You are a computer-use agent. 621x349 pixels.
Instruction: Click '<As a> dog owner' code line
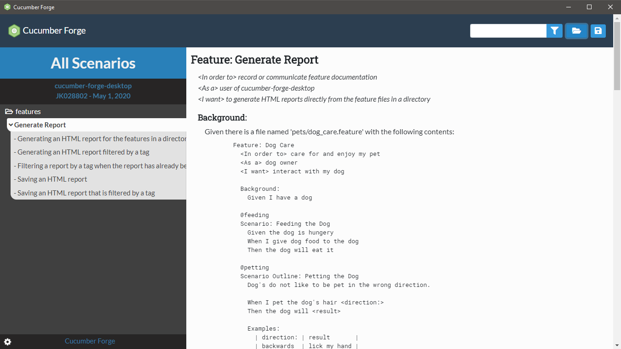269,163
